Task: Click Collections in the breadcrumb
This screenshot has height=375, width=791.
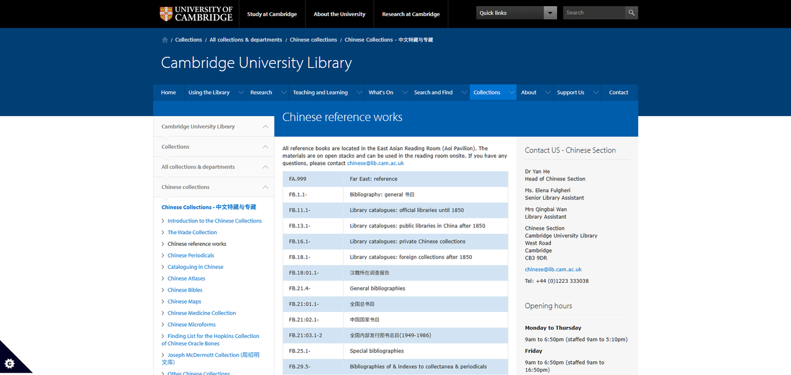Action: (x=189, y=40)
